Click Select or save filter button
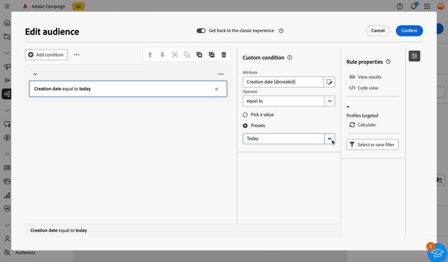Viewport: 448px width, 262px height. [372, 144]
